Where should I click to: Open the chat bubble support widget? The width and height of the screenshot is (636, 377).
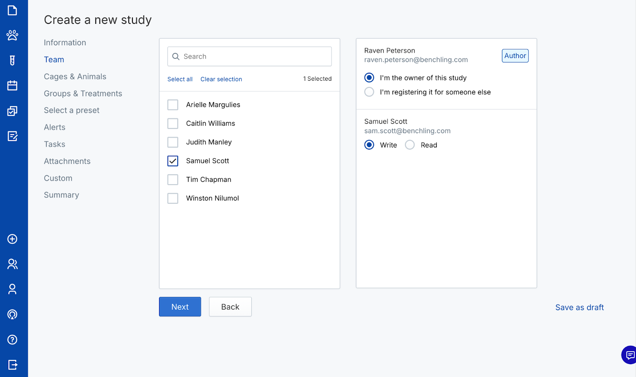[x=630, y=355]
